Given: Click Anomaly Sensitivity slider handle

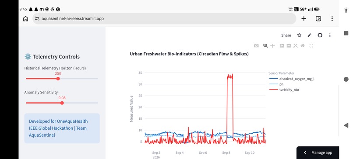Looking at the screenshot, I should (62, 103).
